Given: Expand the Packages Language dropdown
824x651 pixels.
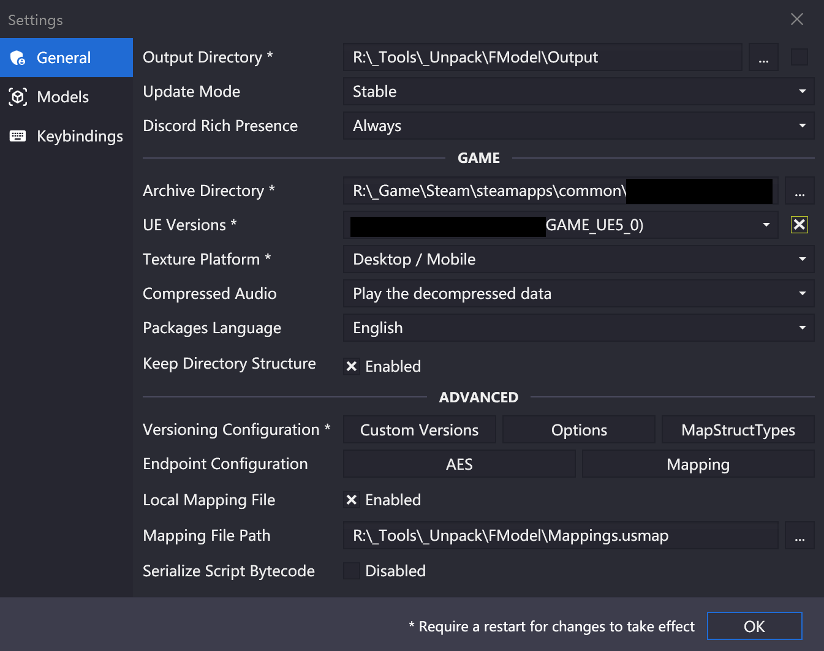Looking at the screenshot, I should pos(578,328).
